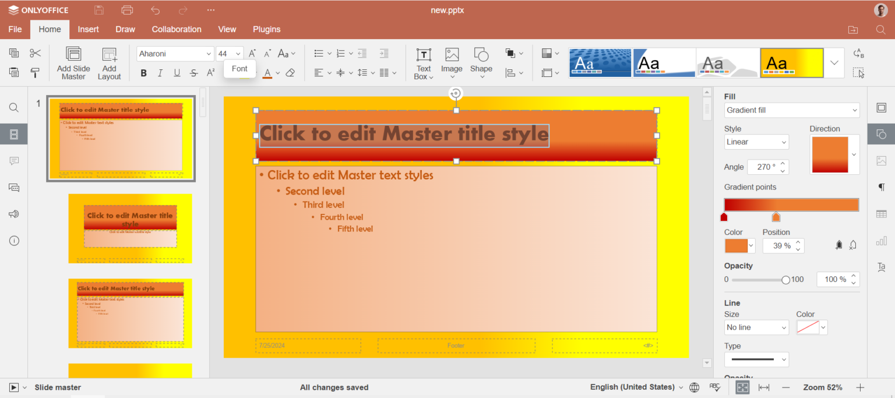Open the Comments panel

13,161
